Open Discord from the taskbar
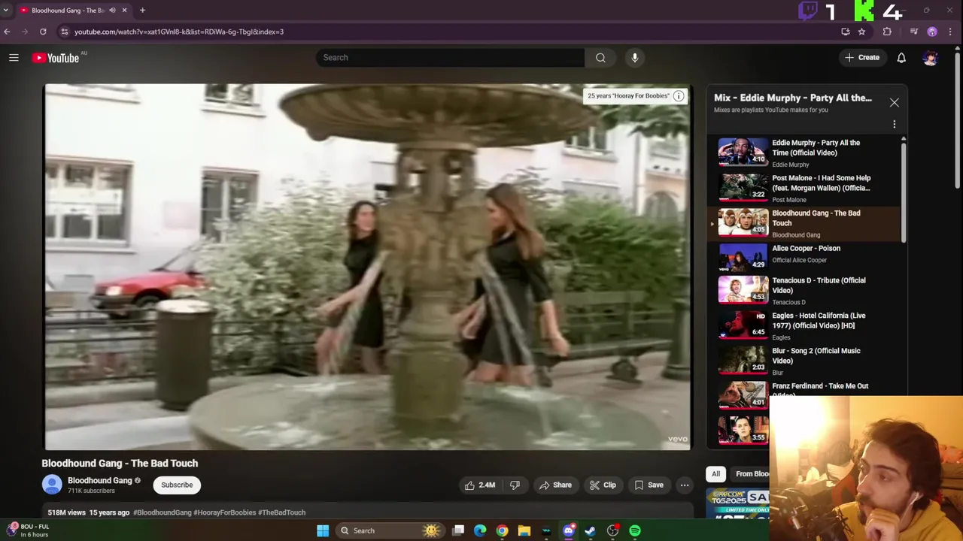Screen dimensions: 963x541 point(569,530)
